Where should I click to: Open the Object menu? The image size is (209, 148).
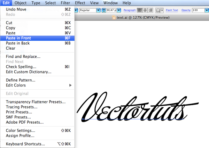pyautogui.click(x=21, y=3)
